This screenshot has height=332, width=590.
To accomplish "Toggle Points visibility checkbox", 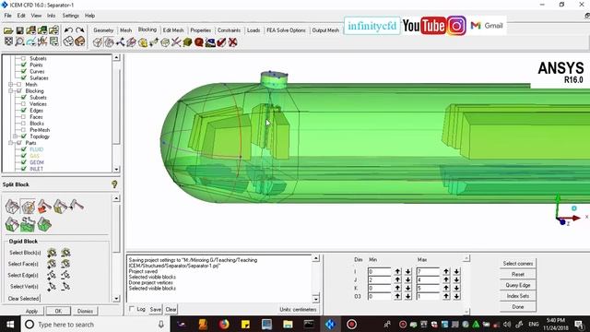I will [x=24, y=65].
